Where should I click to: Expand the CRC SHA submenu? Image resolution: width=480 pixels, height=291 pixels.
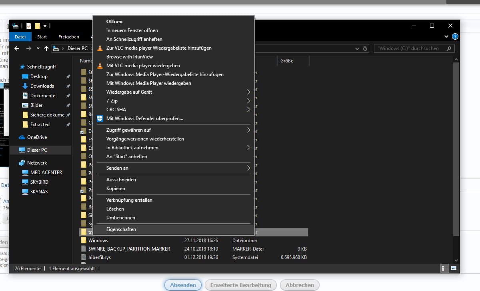click(x=173, y=110)
